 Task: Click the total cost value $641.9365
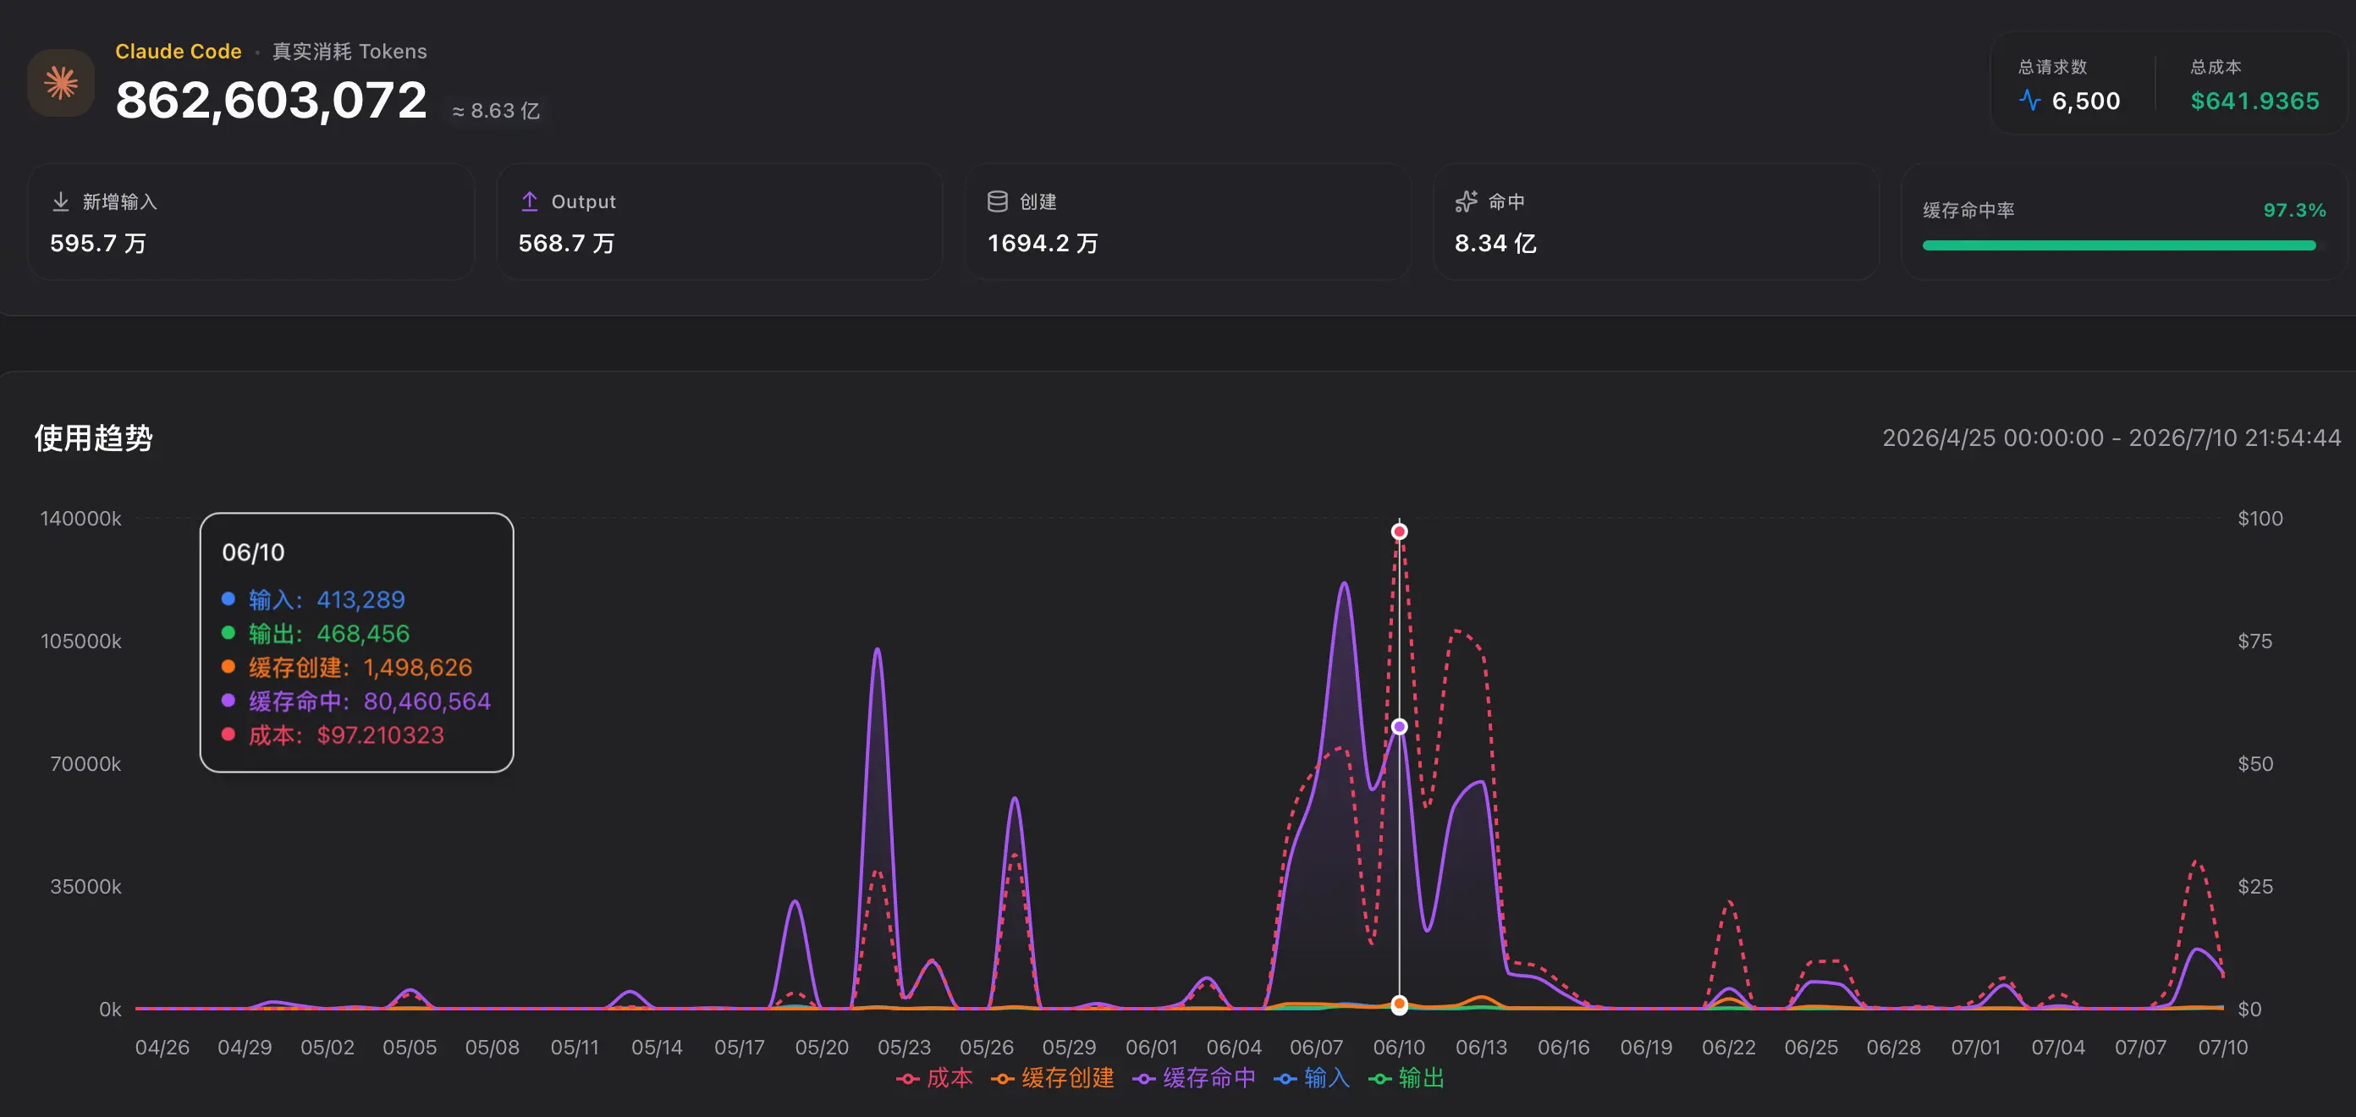[2254, 101]
